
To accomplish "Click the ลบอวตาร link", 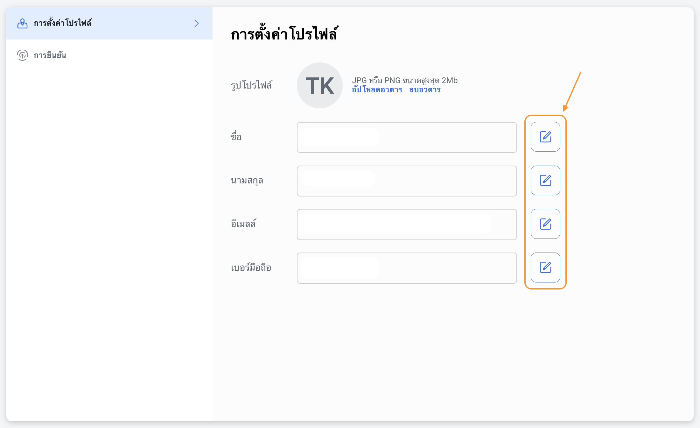I will tap(424, 90).
